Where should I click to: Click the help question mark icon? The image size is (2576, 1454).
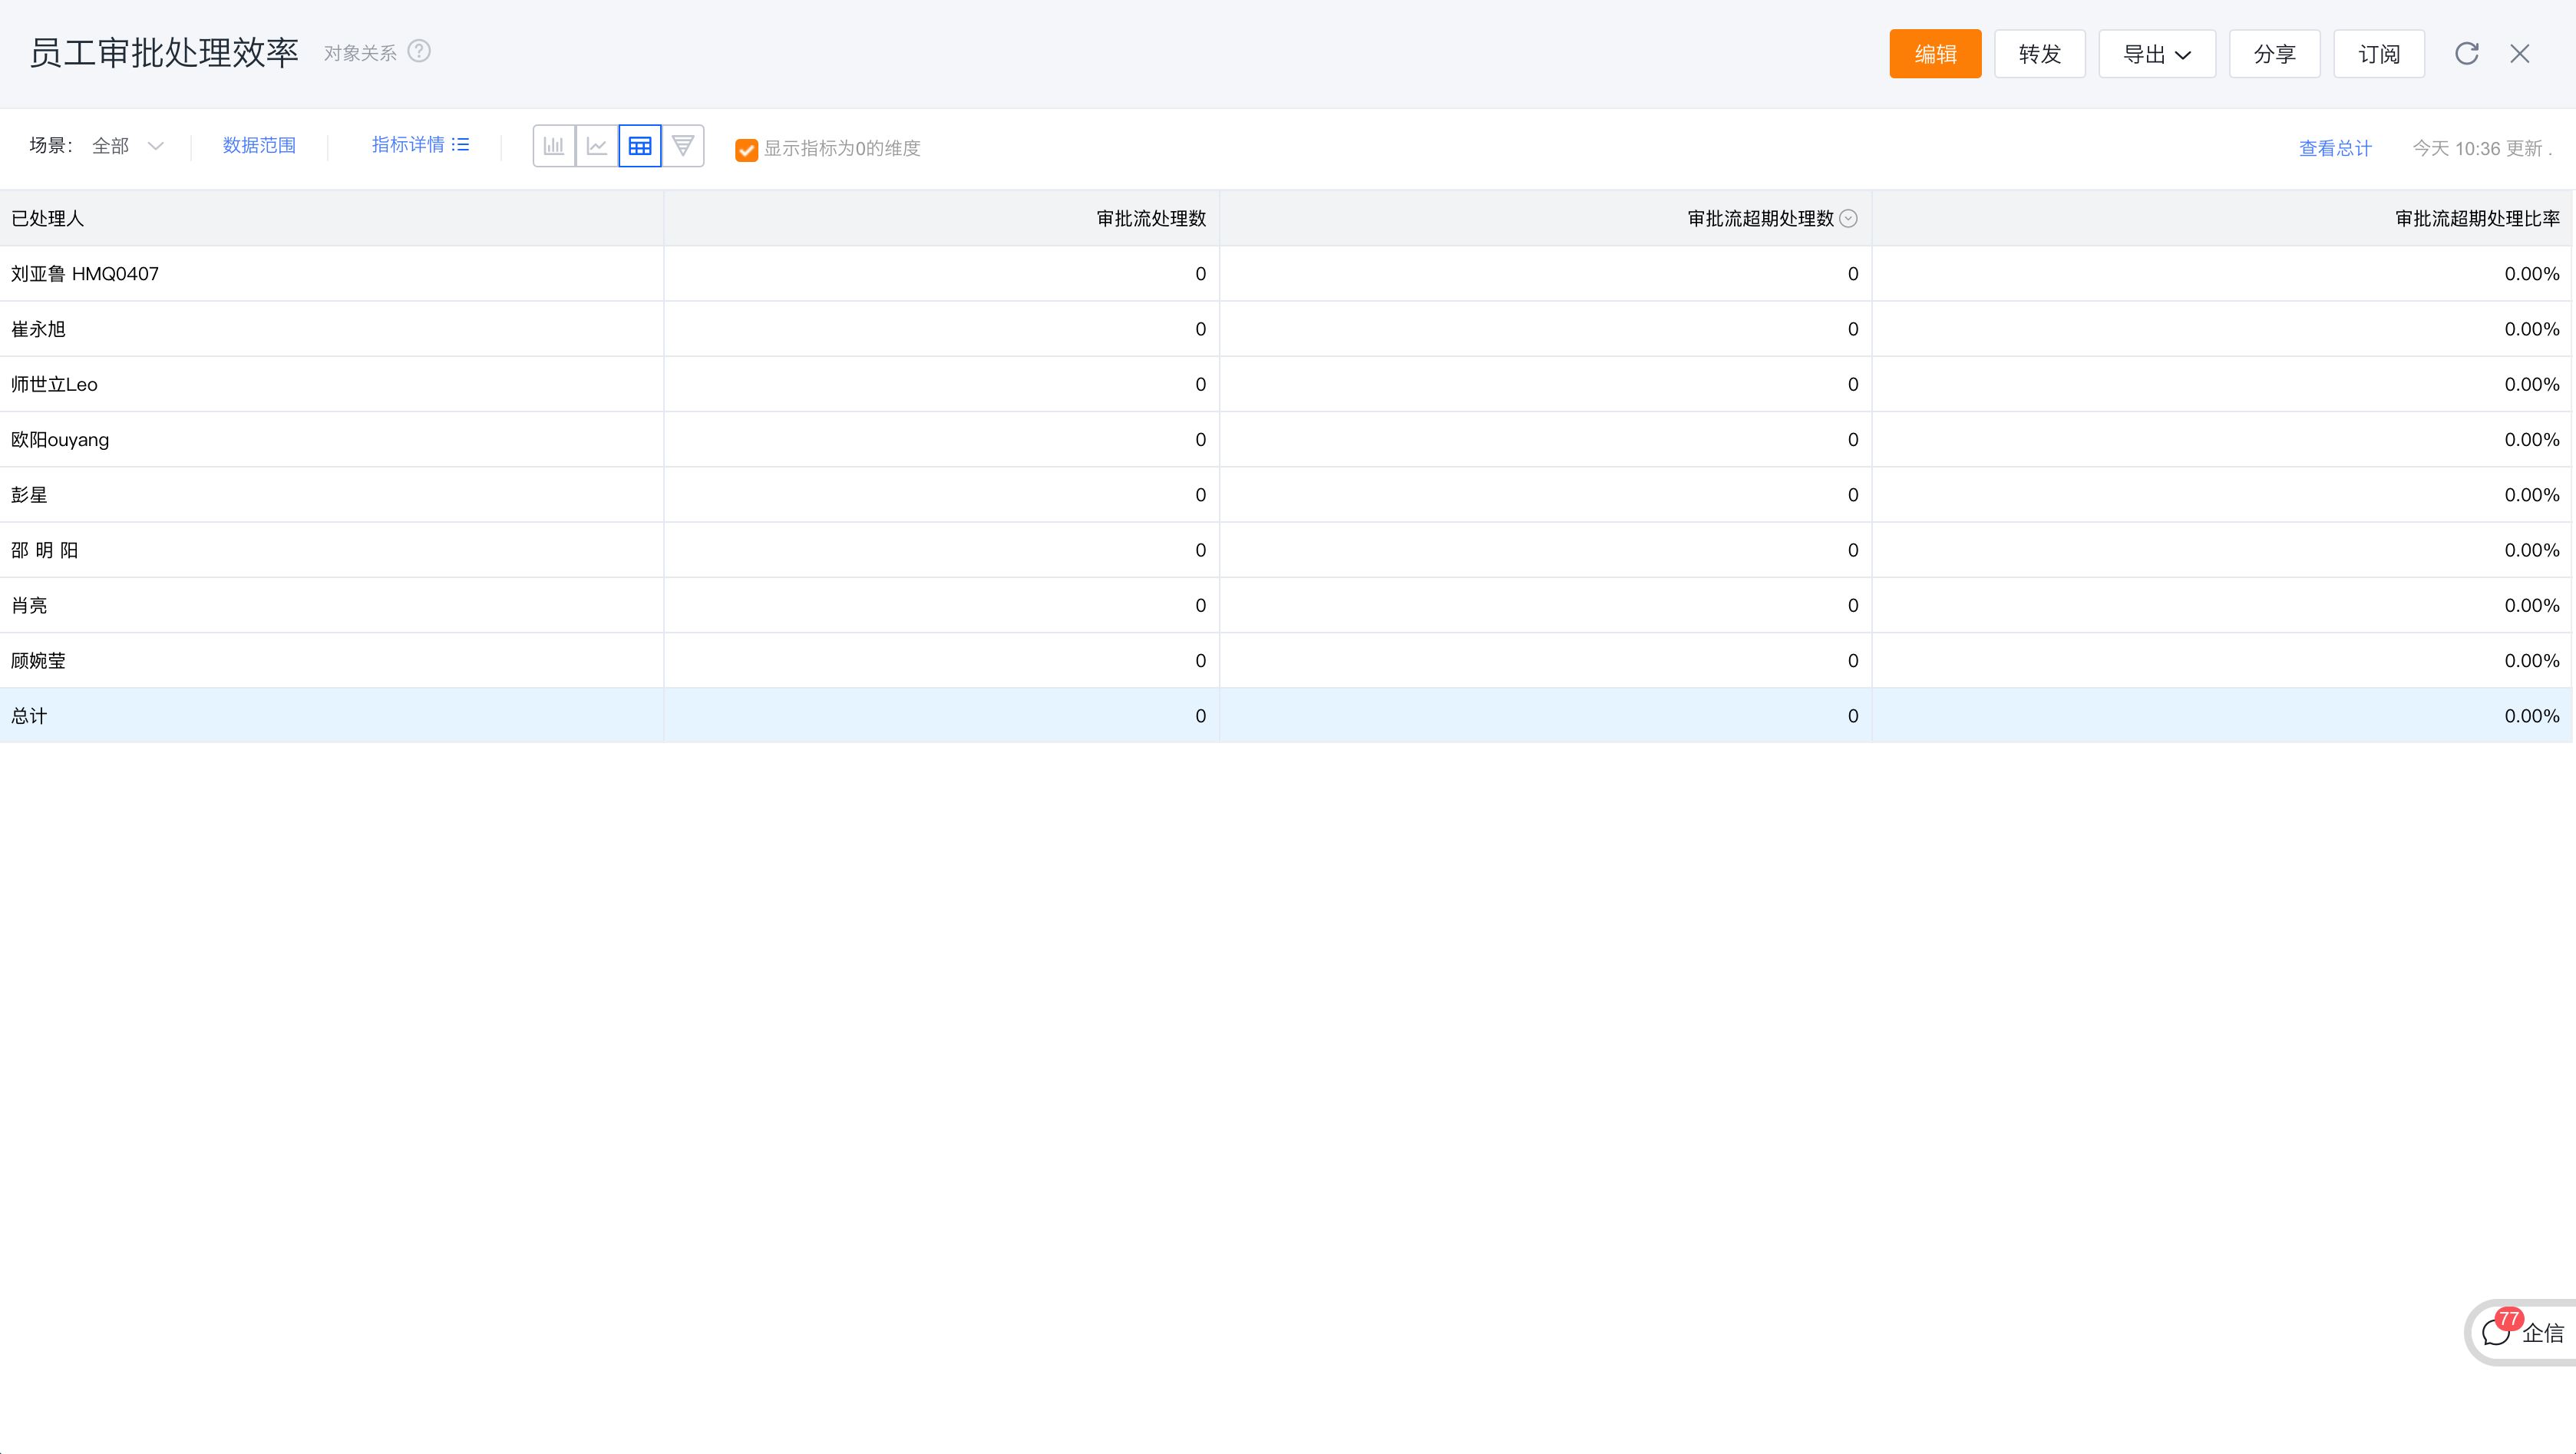point(419,51)
